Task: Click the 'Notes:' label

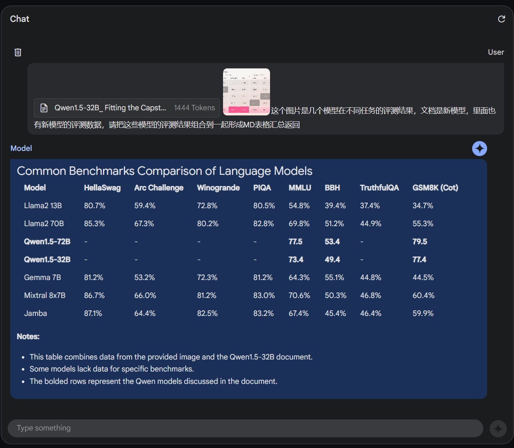Action: tap(28, 336)
